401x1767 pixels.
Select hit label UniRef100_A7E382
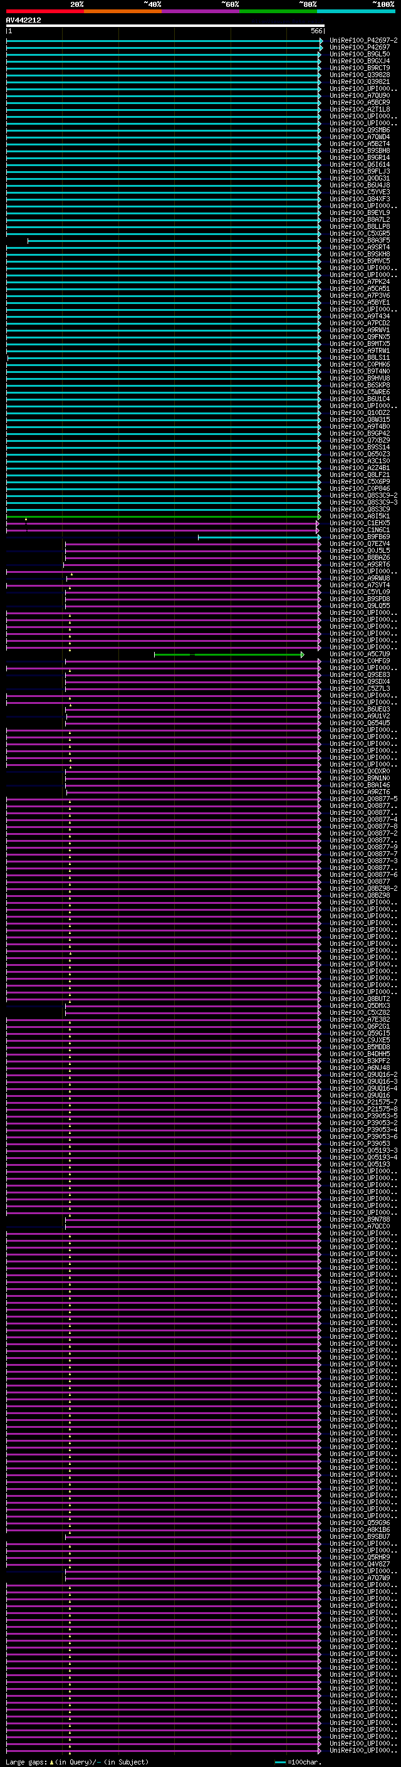pyautogui.click(x=360, y=1019)
